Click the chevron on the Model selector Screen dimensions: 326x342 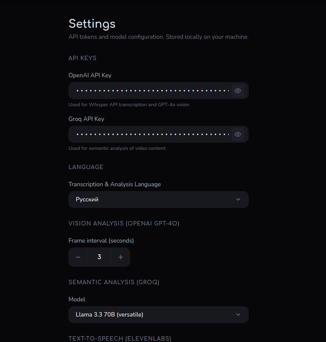[x=238, y=315]
